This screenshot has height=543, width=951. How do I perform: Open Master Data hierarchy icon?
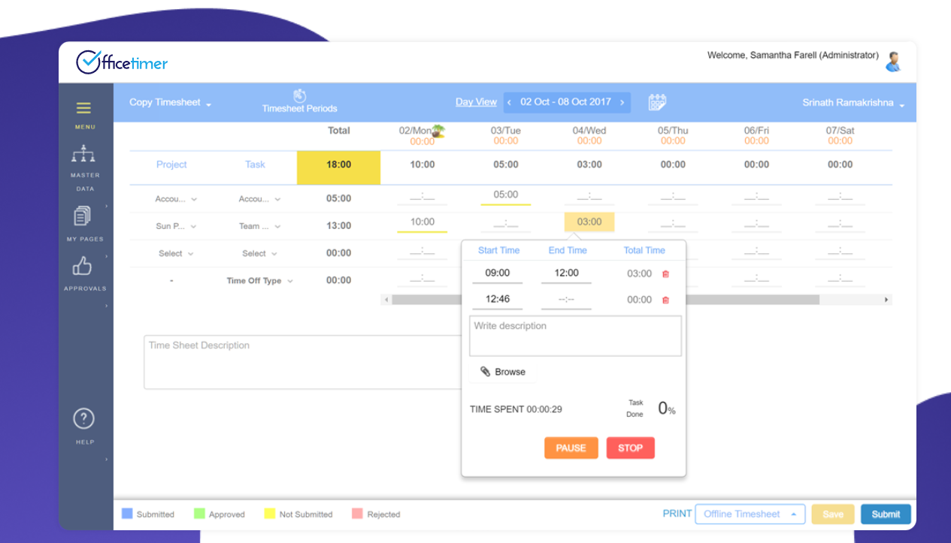(83, 154)
